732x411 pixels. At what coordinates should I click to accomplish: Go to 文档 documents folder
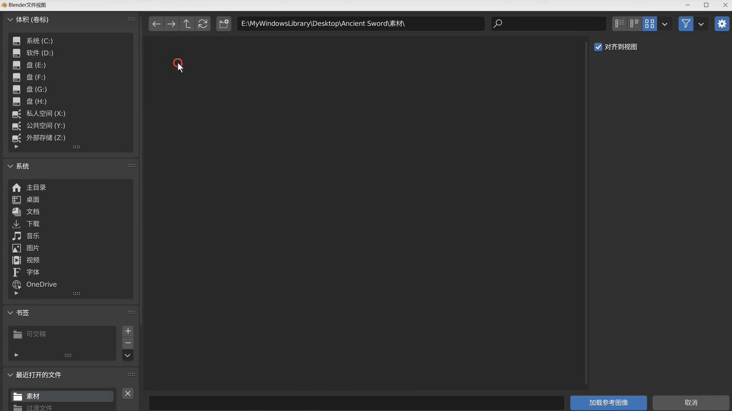click(x=71, y=211)
